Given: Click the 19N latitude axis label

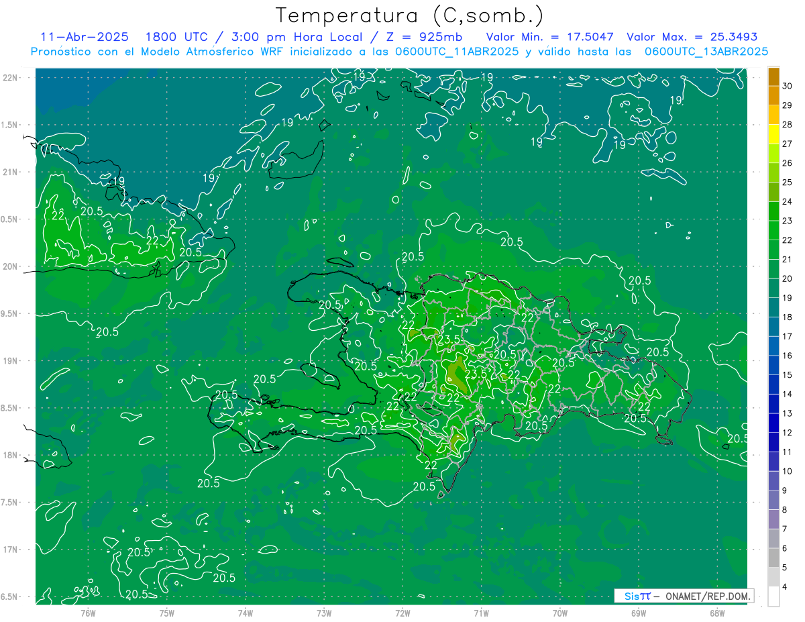Looking at the screenshot, I should (x=10, y=360).
